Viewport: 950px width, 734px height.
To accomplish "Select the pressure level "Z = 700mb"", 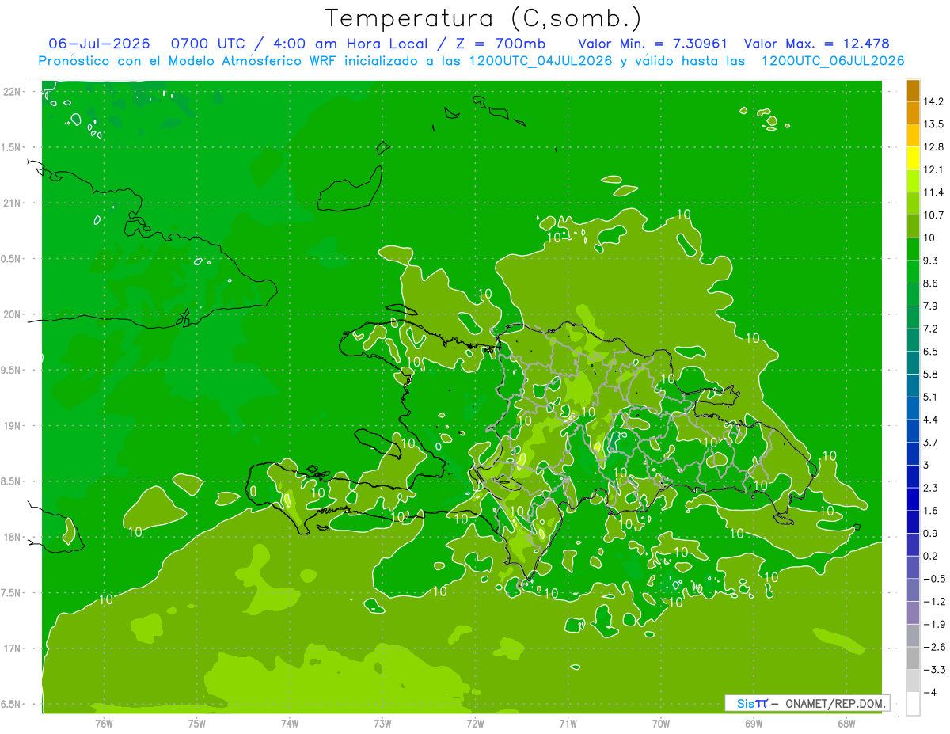I will [x=503, y=44].
